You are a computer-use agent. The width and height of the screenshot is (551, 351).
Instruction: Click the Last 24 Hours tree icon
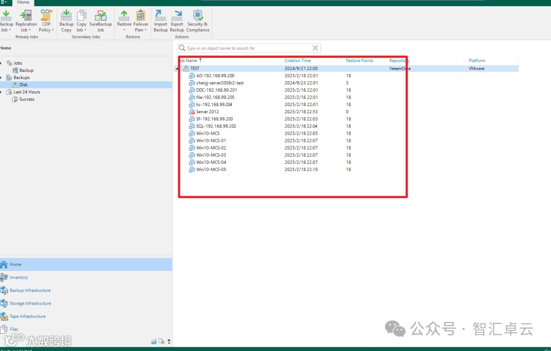pyautogui.click(x=10, y=92)
